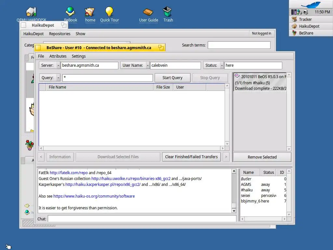Open the home folder desktop icon
Image resolution: width=333 pixels, height=250 pixels.
click(x=90, y=12)
